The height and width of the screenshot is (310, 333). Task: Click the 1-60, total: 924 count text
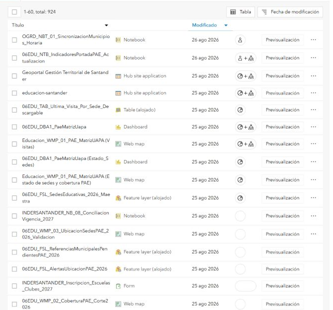tap(40, 12)
